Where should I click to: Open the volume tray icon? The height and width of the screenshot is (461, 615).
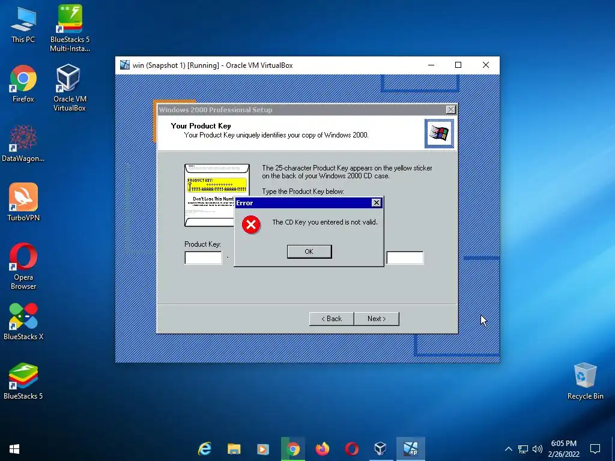click(538, 449)
